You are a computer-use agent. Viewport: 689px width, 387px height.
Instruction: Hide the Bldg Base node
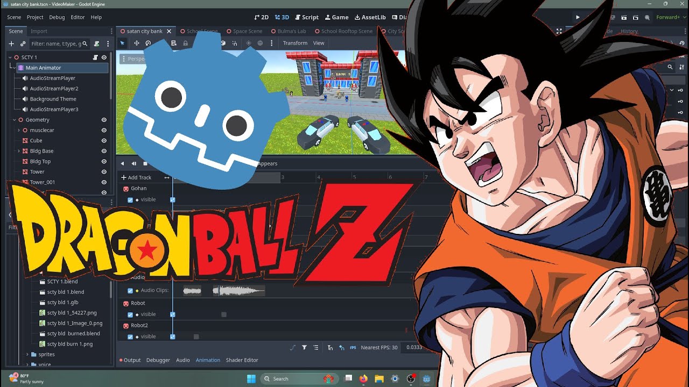pyautogui.click(x=104, y=151)
